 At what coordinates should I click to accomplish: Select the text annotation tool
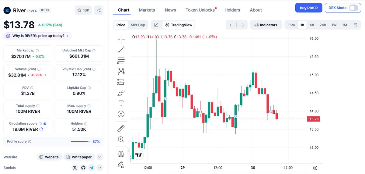click(121, 103)
